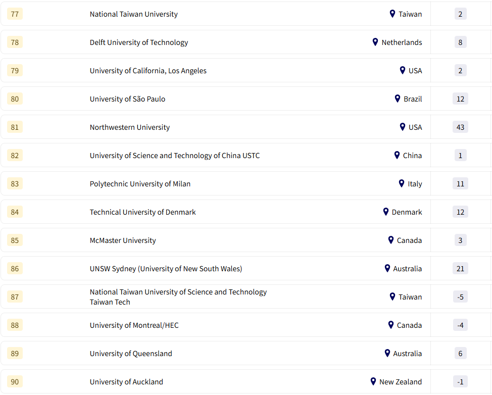This screenshot has width=492, height=395.
Task: Click the map pin beside Denmark
Action: (x=386, y=212)
